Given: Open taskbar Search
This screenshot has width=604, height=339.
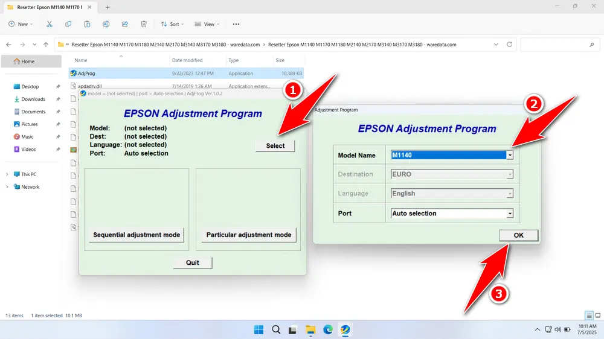Looking at the screenshot, I should click(x=276, y=330).
